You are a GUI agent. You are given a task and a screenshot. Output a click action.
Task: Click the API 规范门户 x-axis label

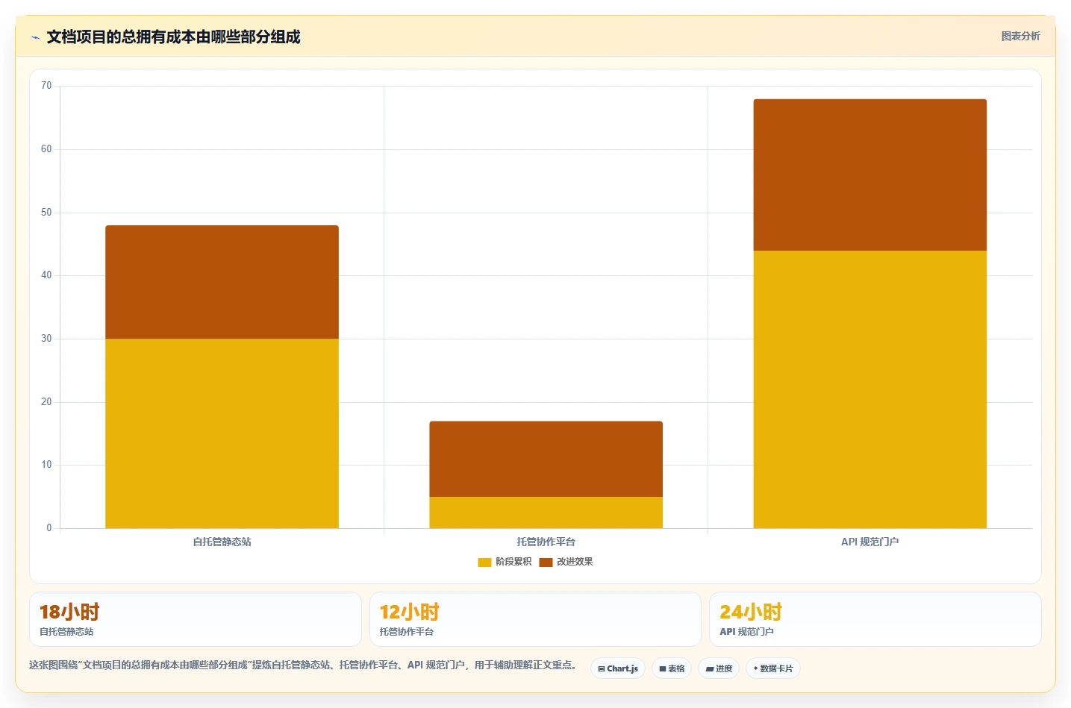click(869, 542)
